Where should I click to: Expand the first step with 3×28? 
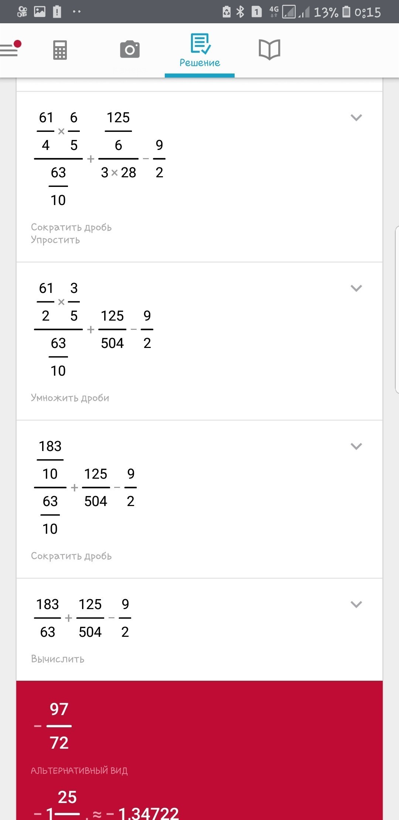(356, 117)
